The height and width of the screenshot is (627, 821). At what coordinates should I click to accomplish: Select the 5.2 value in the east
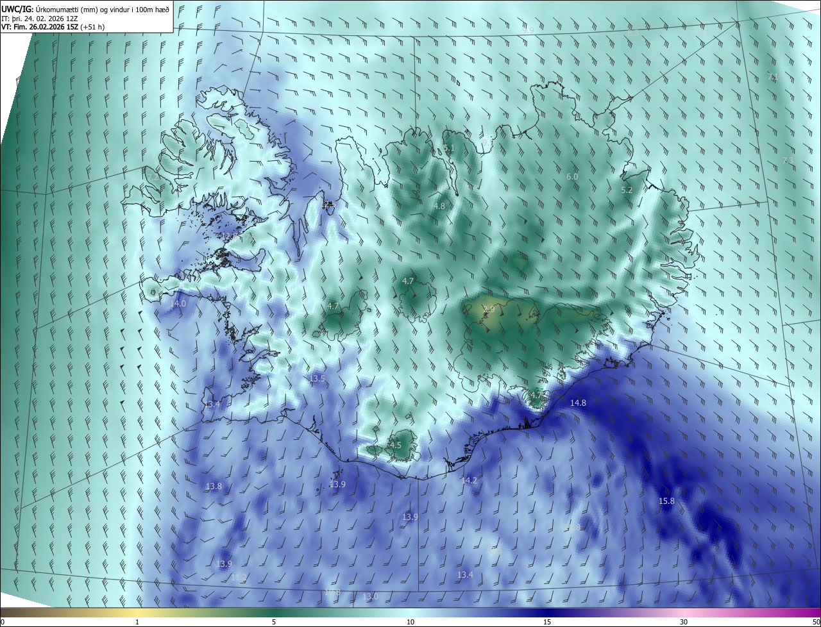(627, 190)
